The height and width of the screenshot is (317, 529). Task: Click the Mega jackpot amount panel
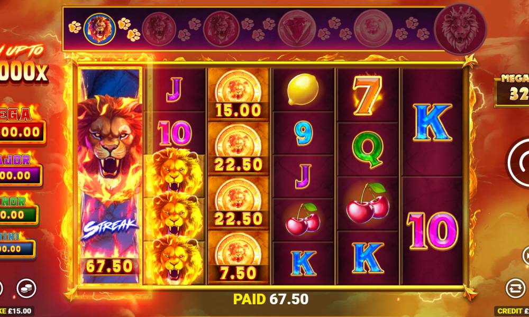pyautogui.click(x=22, y=132)
